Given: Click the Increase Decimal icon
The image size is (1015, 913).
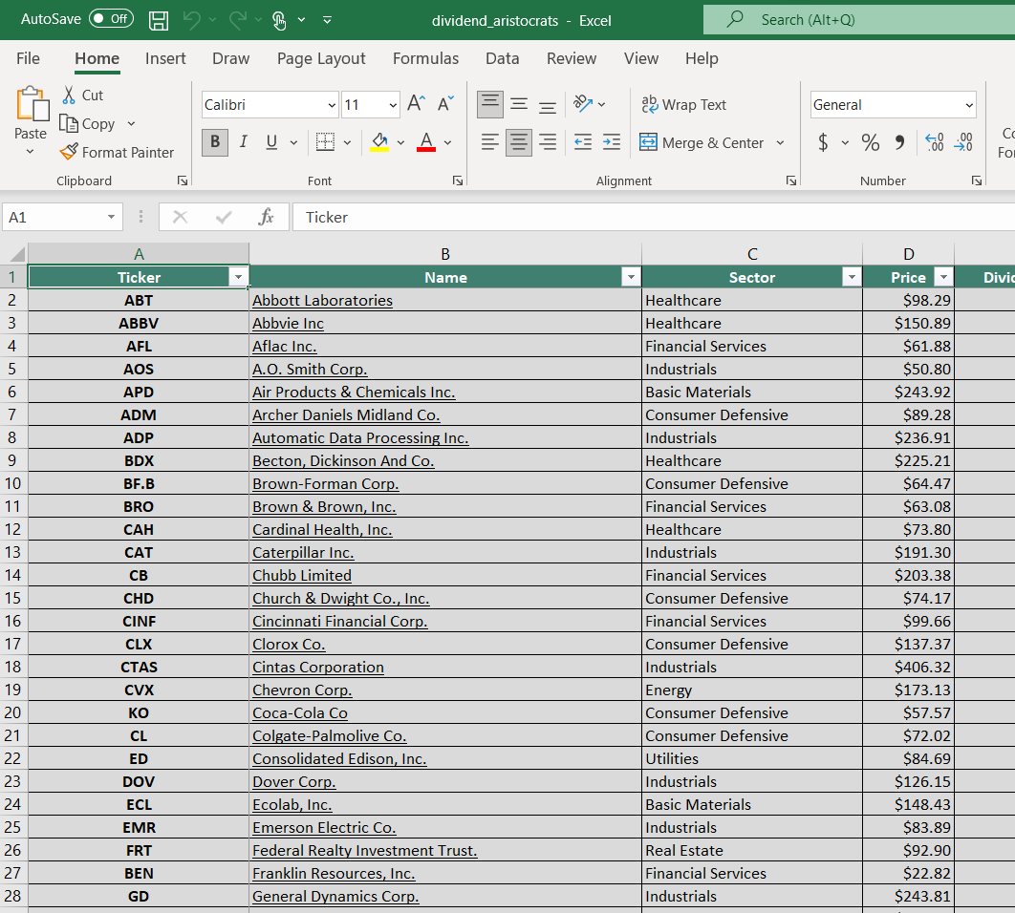Looking at the screenshot, I should pos(935,142).
